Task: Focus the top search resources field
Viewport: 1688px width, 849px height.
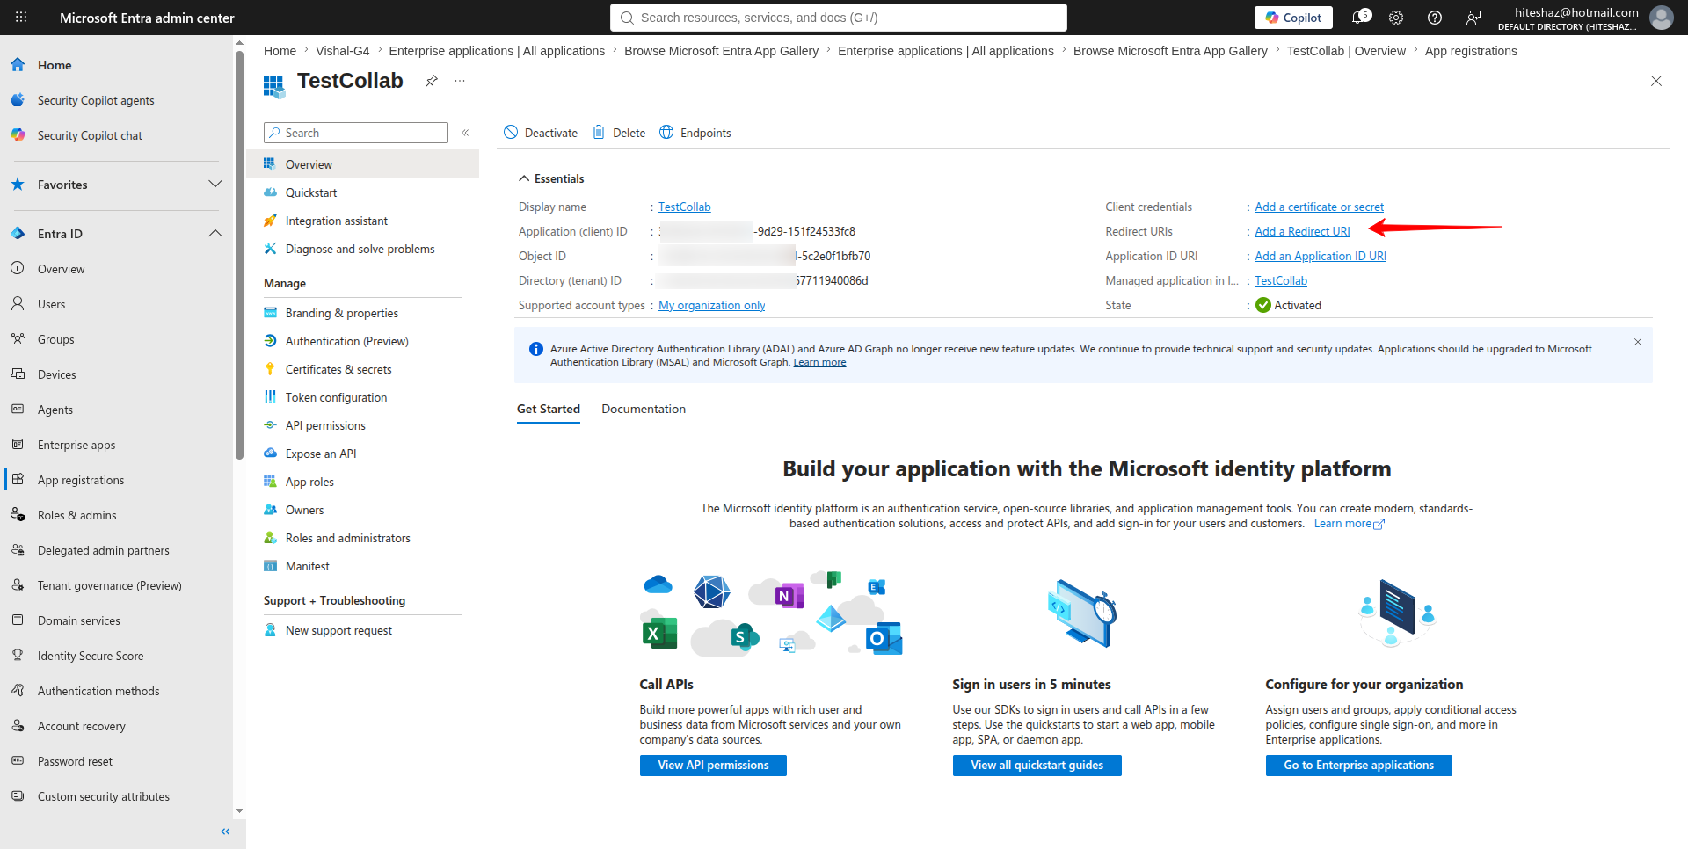Action: 839,18
